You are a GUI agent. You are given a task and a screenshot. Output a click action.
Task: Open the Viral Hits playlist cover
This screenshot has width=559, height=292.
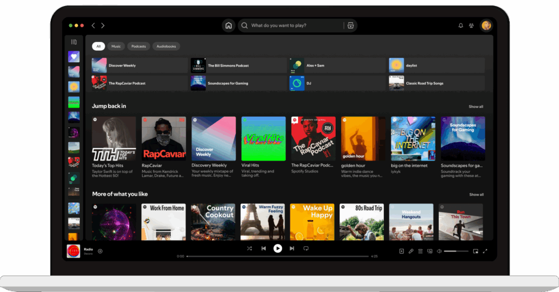(x=264, y=138)
